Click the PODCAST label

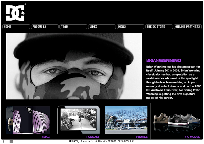pos(93,137)
